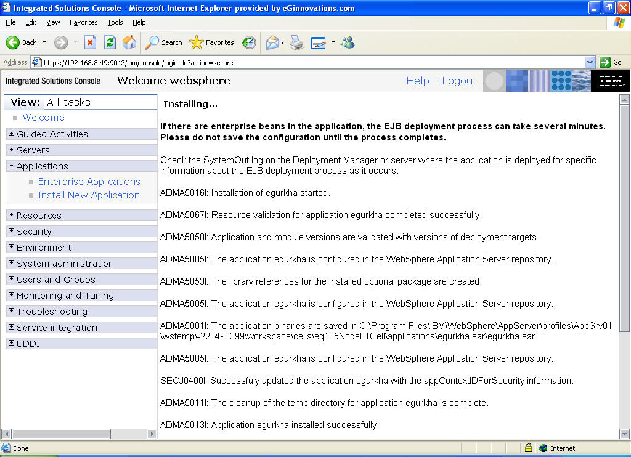Open the Search toolbar button
Viewport: 631px width, 457px height.
163,42
